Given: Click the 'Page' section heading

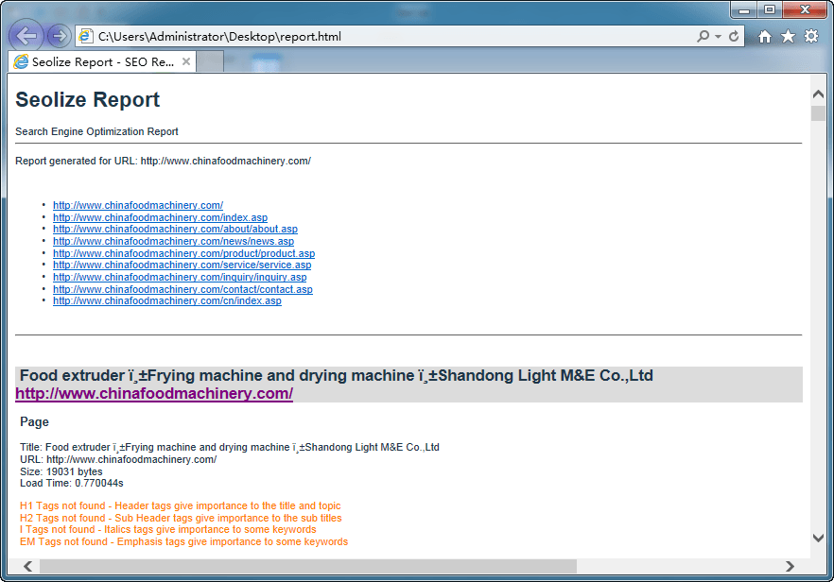Looking at the screenshot, I should point(35,422).
